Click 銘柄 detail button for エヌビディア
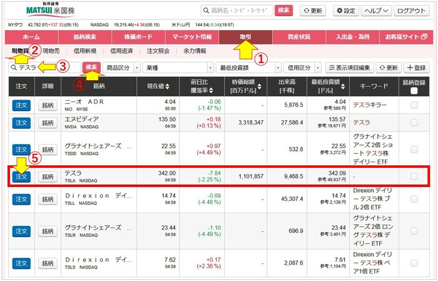 coord(48,123)
